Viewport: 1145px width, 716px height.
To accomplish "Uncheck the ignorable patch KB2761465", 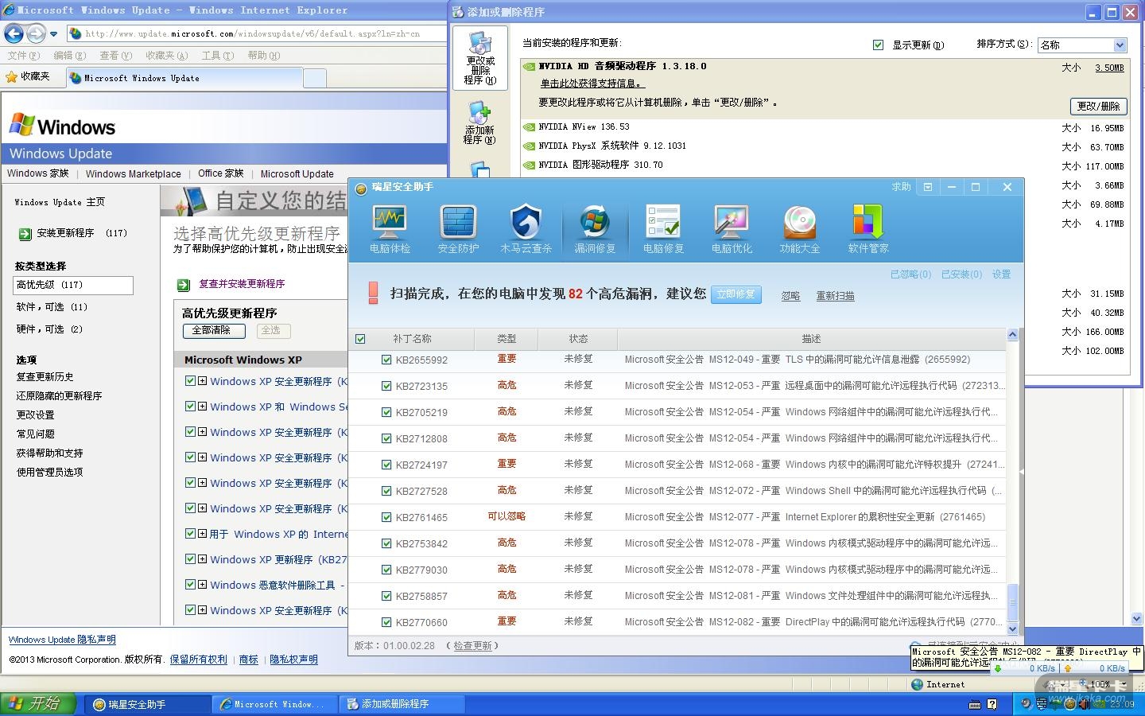I will pos(386,517).
